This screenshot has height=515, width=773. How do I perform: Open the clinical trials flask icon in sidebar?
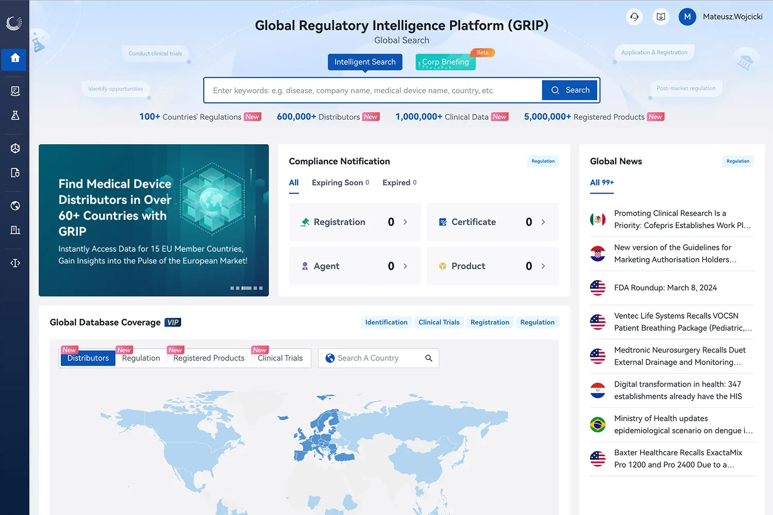(14, 116)
